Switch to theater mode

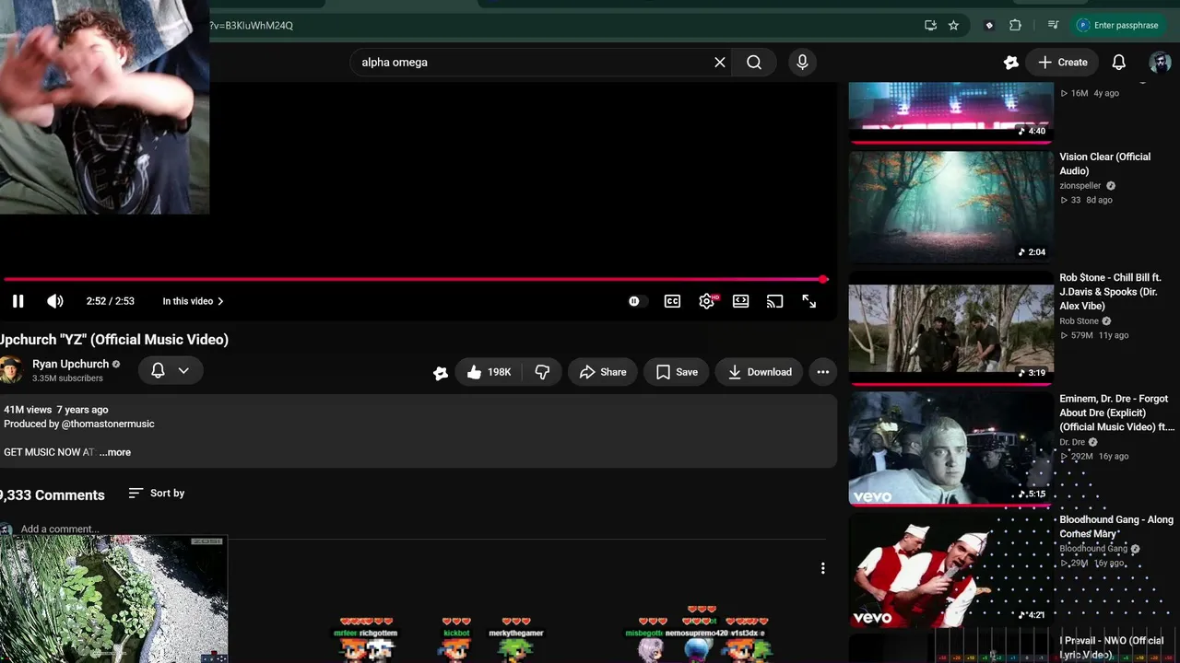[x=740, y=301]
